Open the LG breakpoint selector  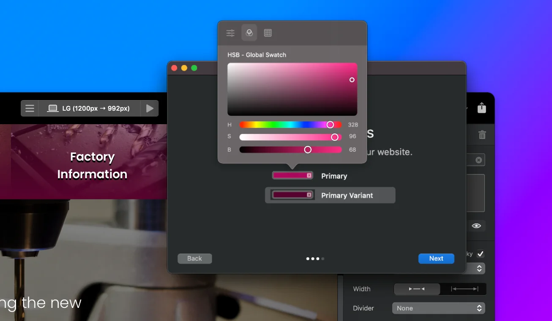pos(90,109)
